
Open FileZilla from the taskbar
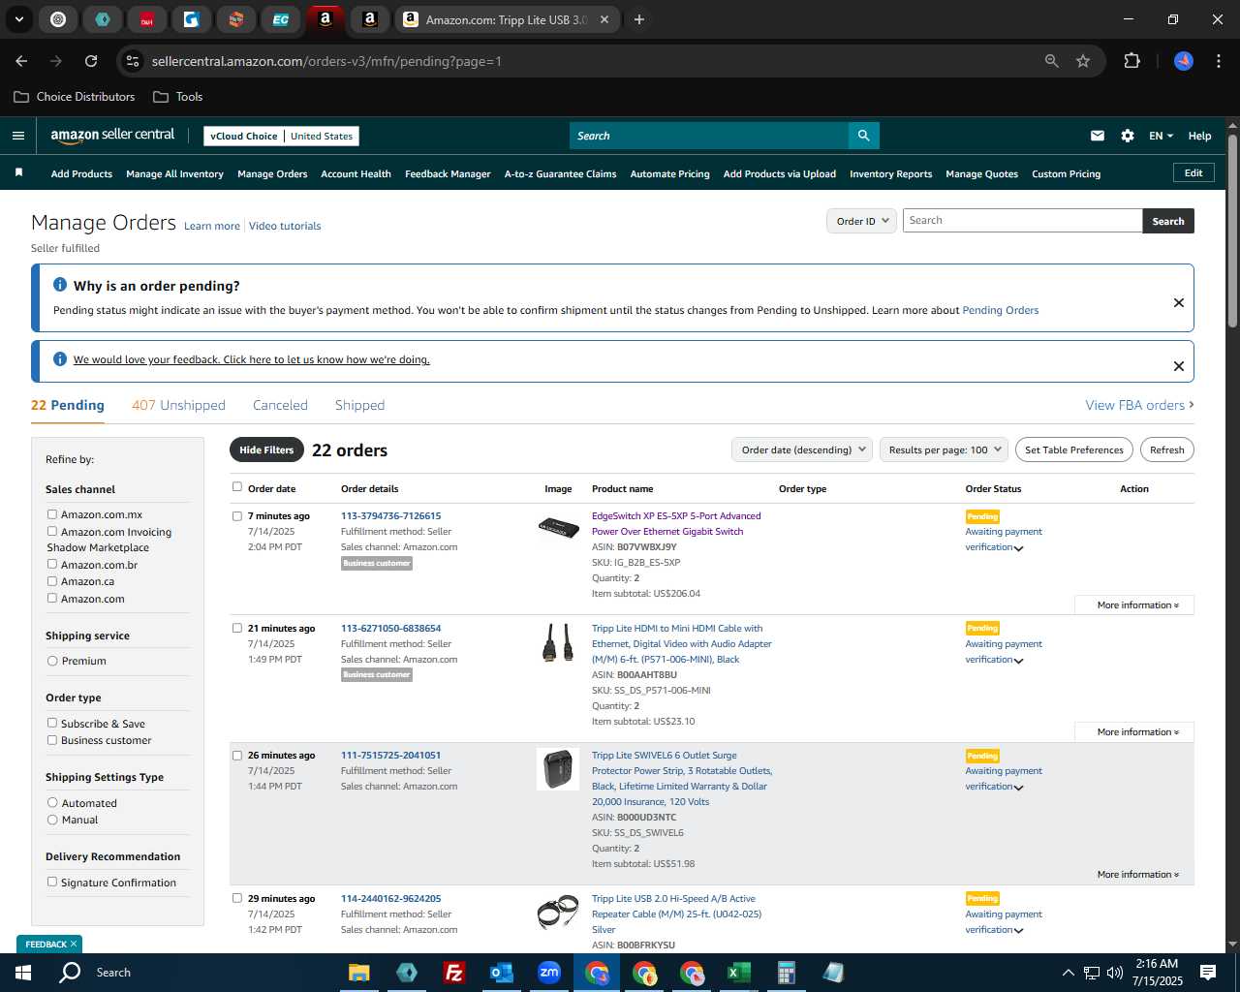click(x=453, y=973)
